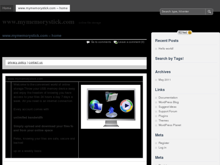220x165 pixels.
Task: Click the Log in link
Action: 162,147
